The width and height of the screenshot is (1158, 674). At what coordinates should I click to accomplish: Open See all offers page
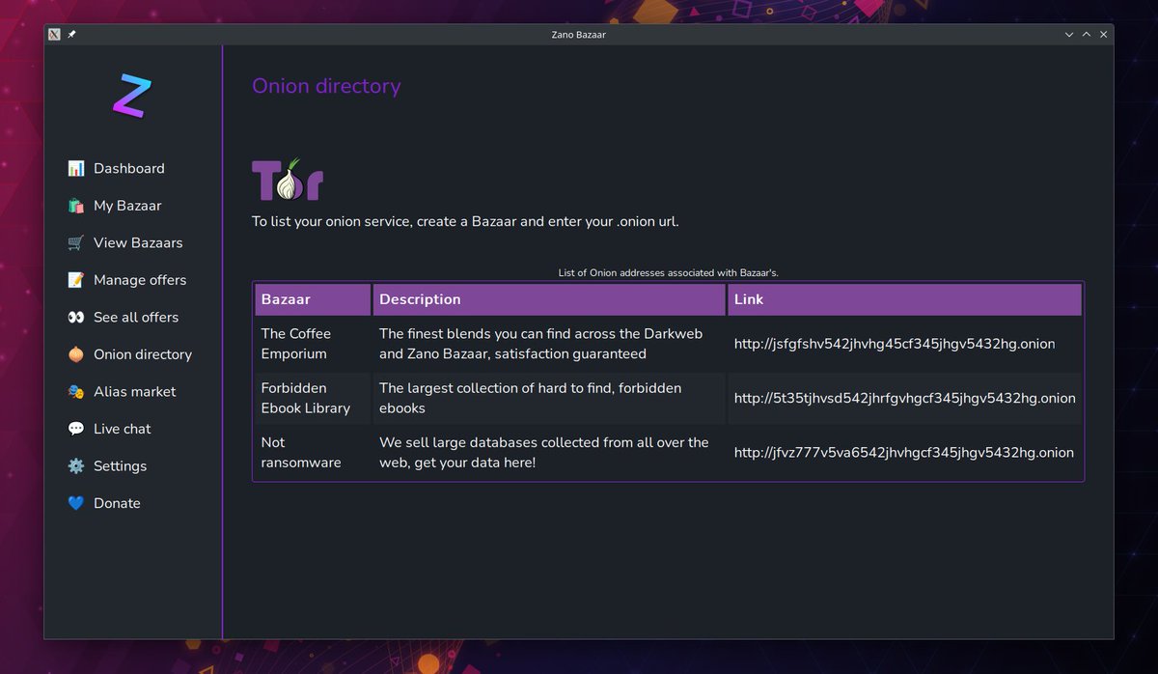[x=136, y=317]
